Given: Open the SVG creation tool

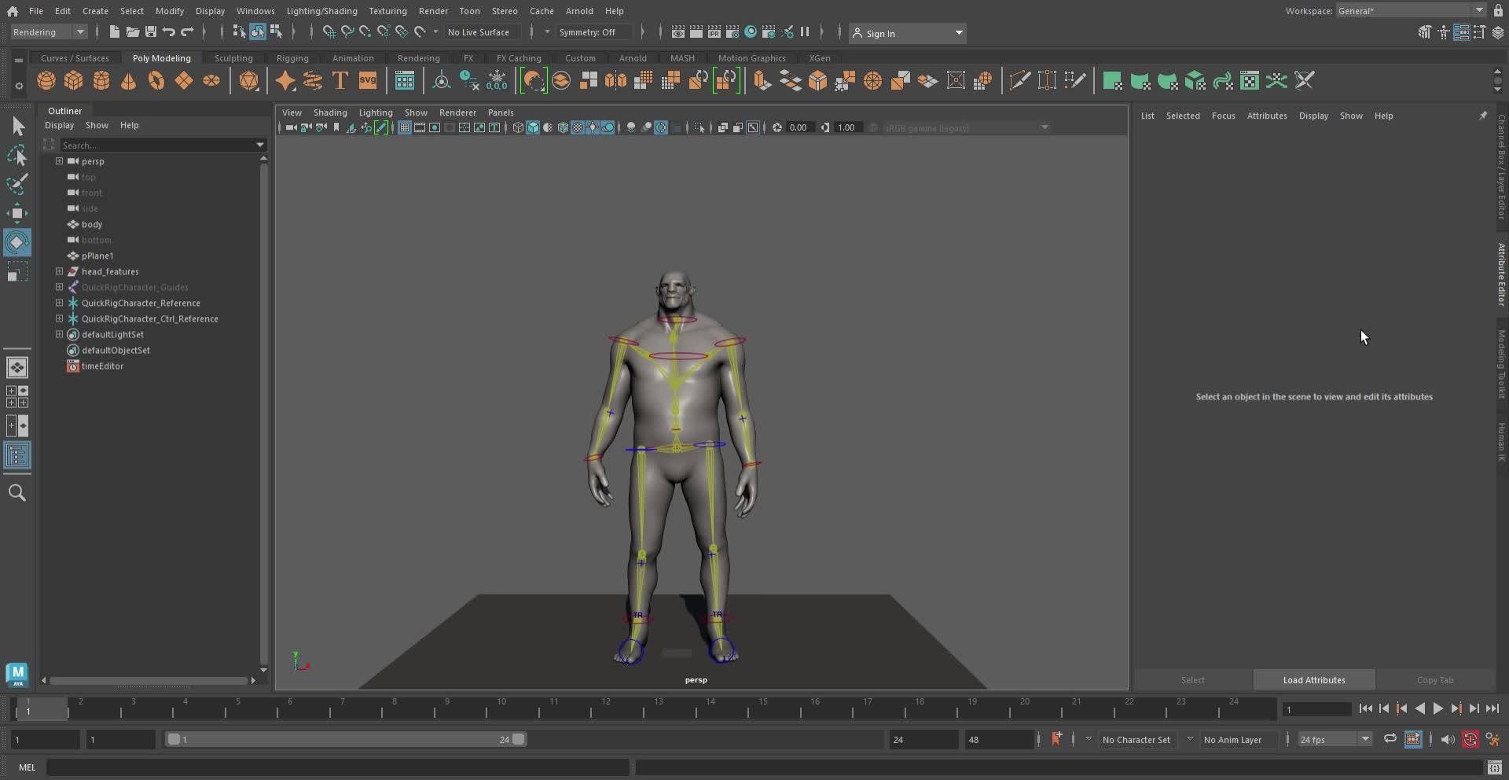Looking at the screenshot, I should click(x=368, y=80).
